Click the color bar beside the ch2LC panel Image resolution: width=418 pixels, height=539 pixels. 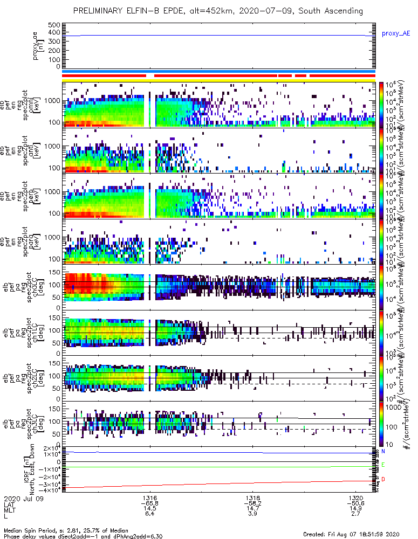381,378
